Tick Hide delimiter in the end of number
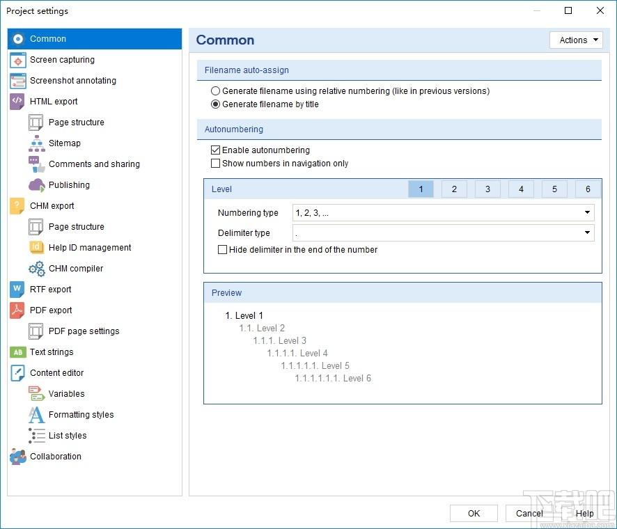The image size is (617, 529). (222, 250)
